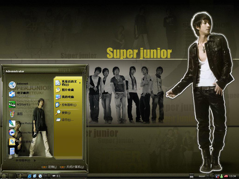
Task: Expand 我最近的文档 recent documents submenu
Action: [x=68, y=83]
